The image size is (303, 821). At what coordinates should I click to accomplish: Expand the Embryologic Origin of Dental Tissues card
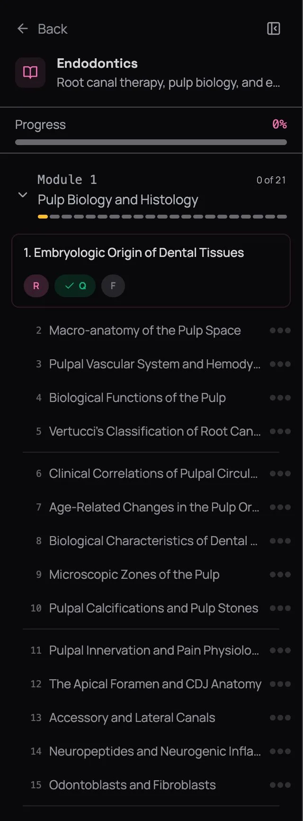click(134, 253)
